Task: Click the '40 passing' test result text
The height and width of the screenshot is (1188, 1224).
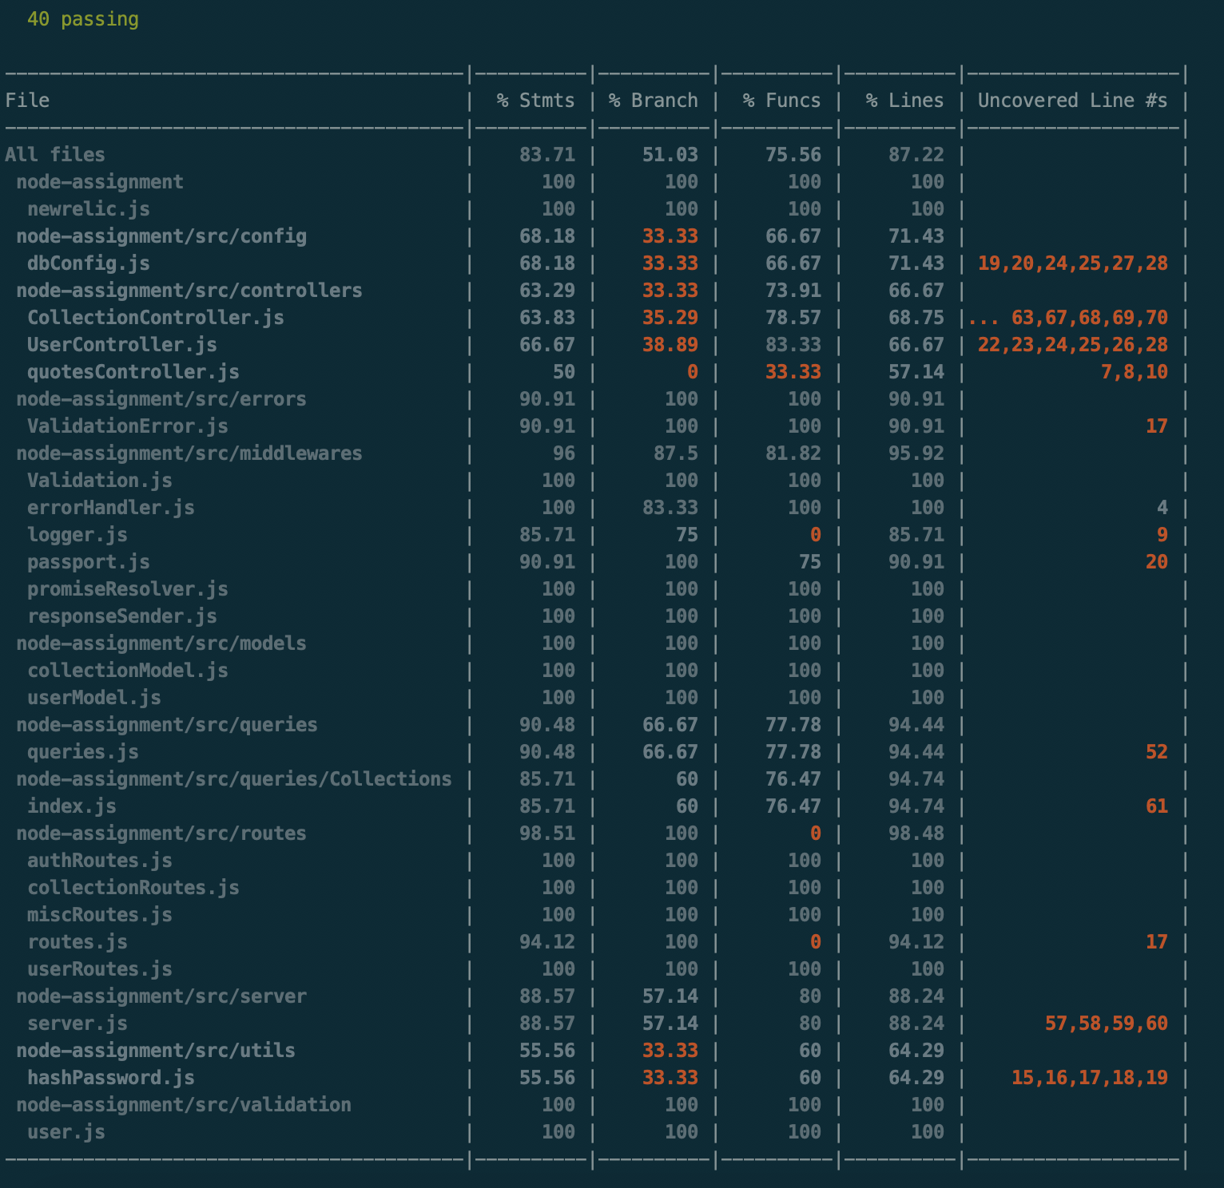Action: tap(83, 19)
